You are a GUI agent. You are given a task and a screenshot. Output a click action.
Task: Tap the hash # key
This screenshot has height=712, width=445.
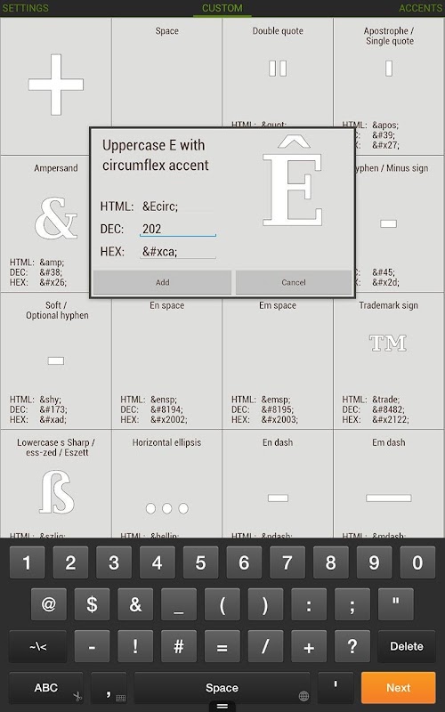point(179,646)
